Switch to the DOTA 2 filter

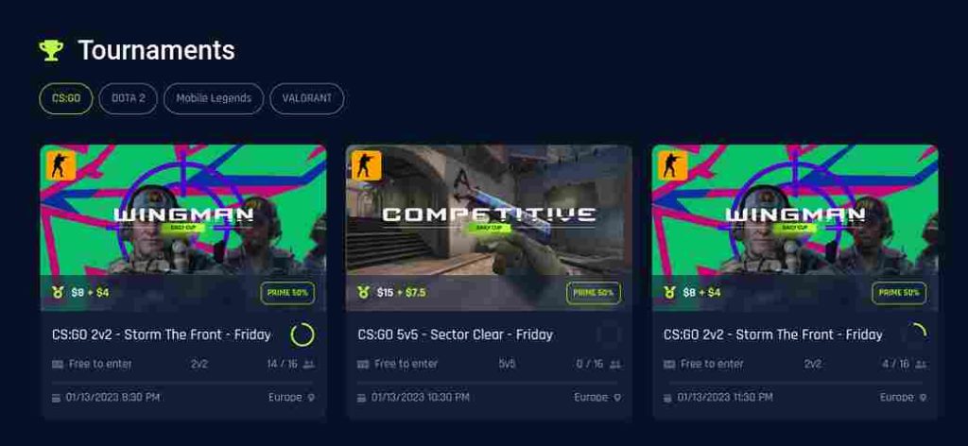(129, 98)
